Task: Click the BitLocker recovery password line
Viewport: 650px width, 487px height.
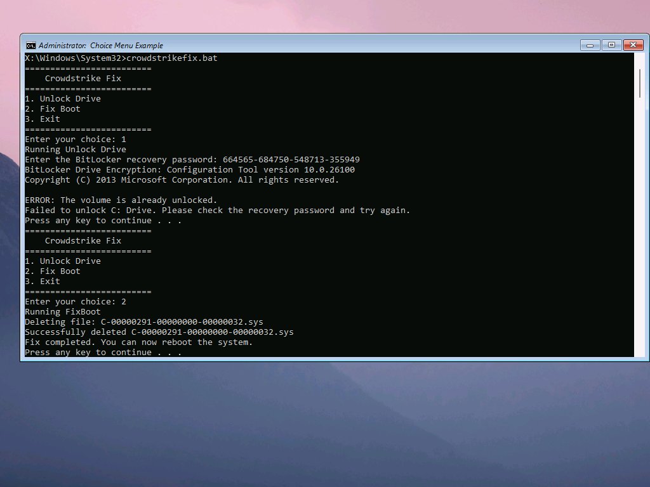Action: [x=192, y=159]
